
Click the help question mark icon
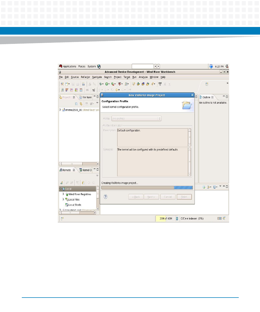click(105, 197)
